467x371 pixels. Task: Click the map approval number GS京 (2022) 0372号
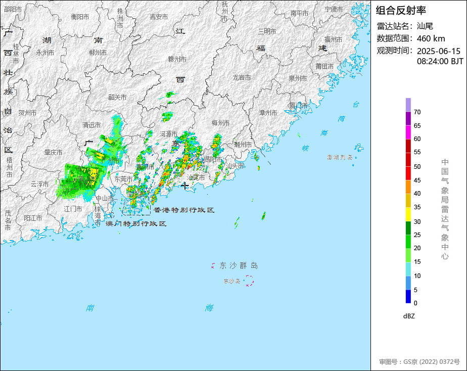click(x=432, y=362)
